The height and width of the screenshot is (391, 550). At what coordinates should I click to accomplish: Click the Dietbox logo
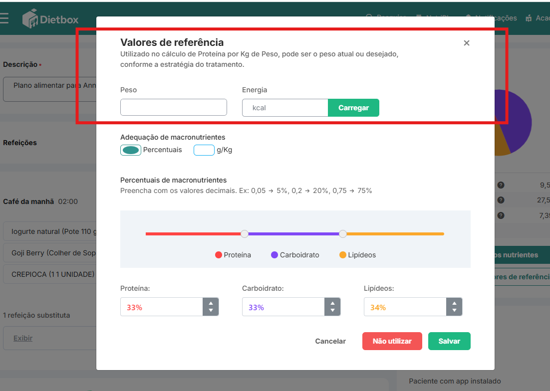(51, 19)
